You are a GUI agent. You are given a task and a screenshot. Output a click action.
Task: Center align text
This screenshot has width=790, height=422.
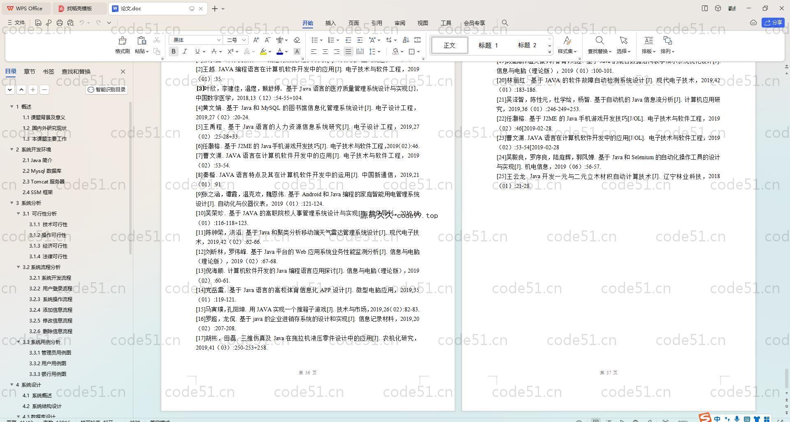tap(325, 51)
